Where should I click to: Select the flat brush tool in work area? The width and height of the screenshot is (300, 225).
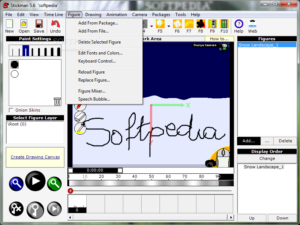tap(80, 117)
